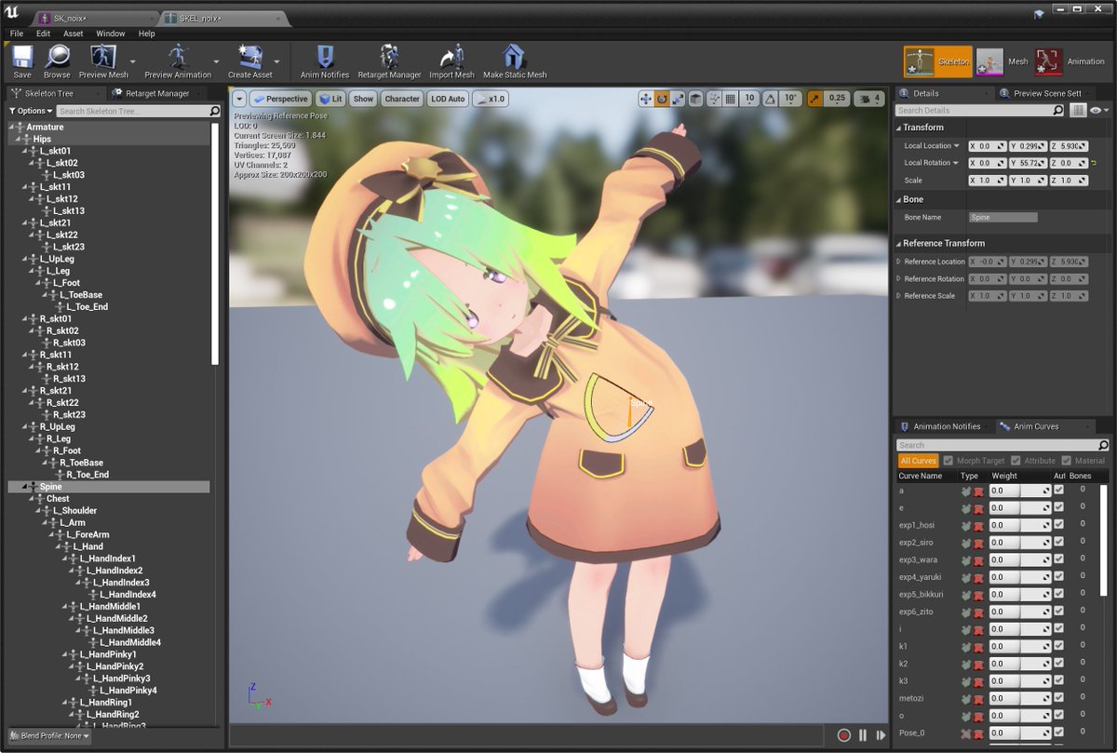1117x753 pixels.
Task: Toggle grid snapping icon in viewport
Action: pos(731,99)
